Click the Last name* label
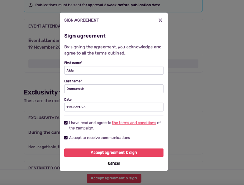 click(73, 81)
